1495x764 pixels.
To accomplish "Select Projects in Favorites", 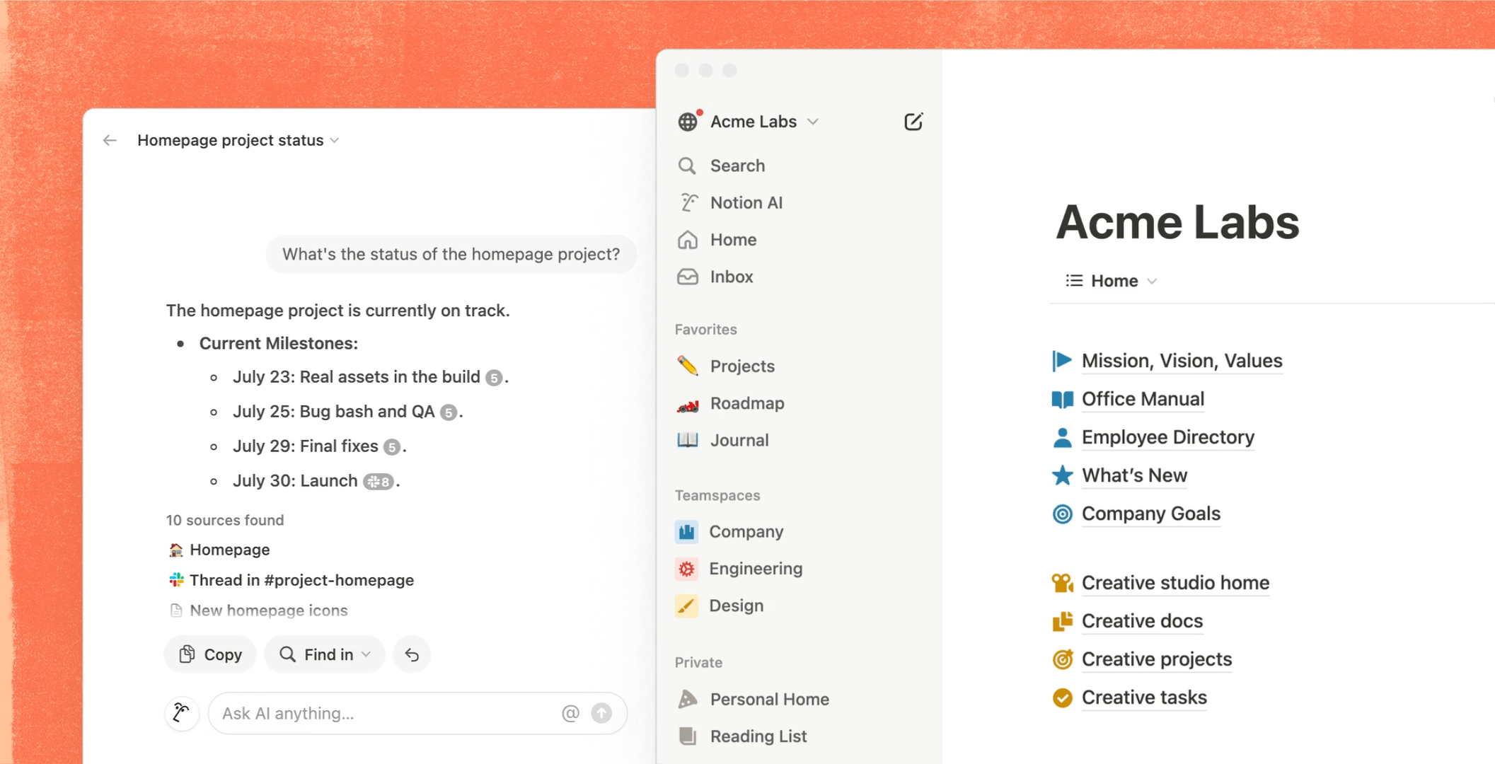I will coord(742,366).
